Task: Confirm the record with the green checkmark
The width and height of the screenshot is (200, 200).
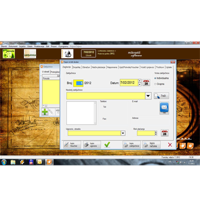Action: coord(107,144)
